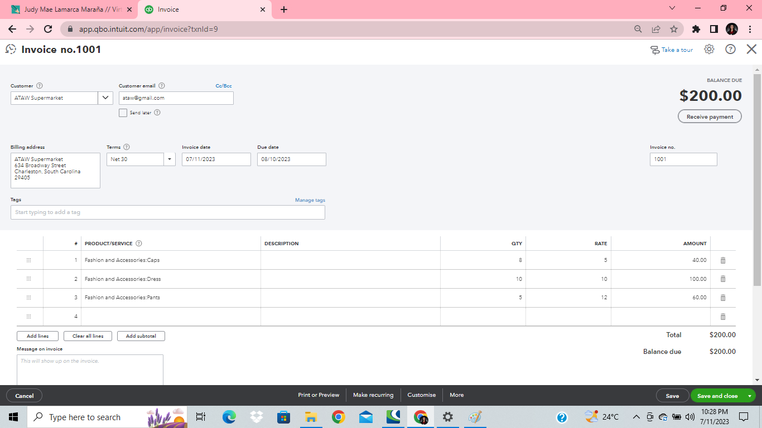Click the Save and close button
Image resolution: width=762 pixels, height=428 pixels.
point(717,396)
